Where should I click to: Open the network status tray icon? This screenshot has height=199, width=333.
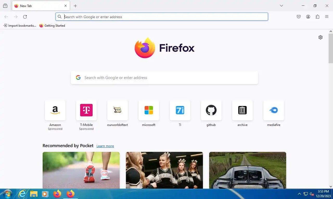coord(306,194)
